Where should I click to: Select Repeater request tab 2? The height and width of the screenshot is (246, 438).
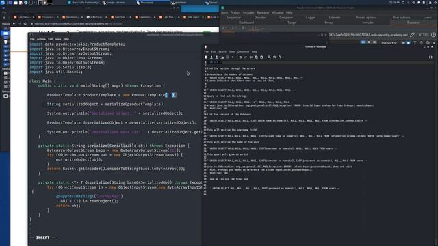point(233,27)
